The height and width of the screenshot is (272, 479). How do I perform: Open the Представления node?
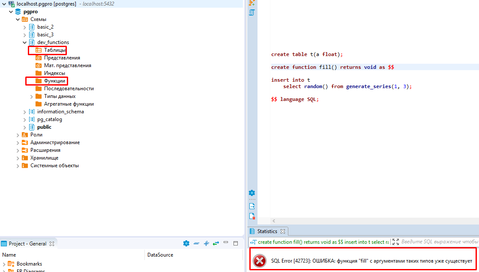pyautogui.click(x=62, y=58)
